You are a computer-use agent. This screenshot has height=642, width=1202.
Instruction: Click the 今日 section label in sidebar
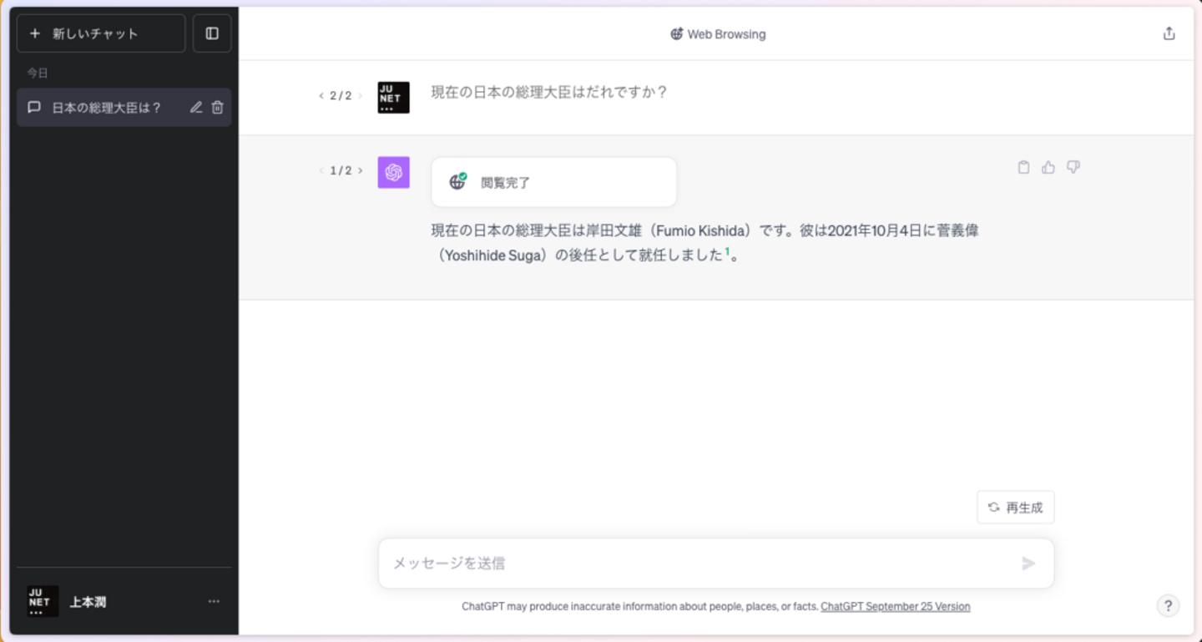(x=38, y=73)
